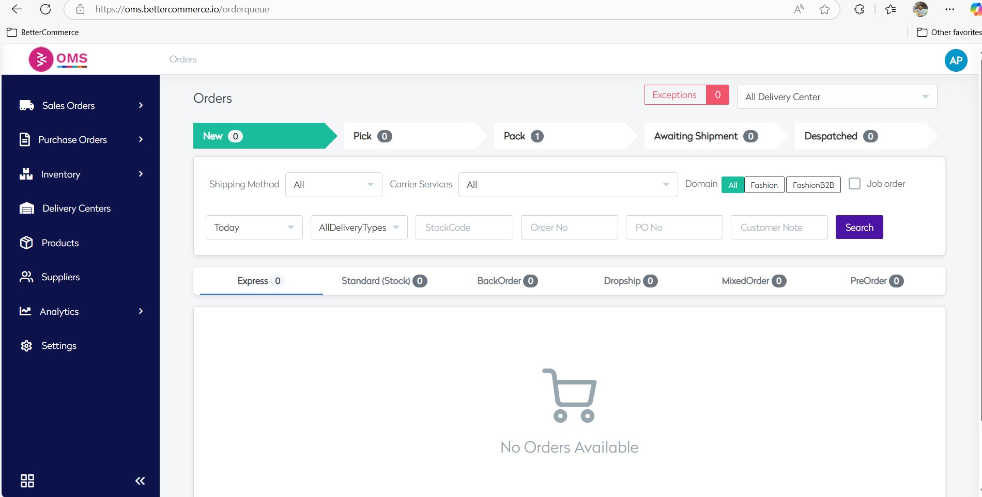Screen dimensions: 982x497
Task: Click the Inventory boxes icon in sidebar
Action: 26,174
